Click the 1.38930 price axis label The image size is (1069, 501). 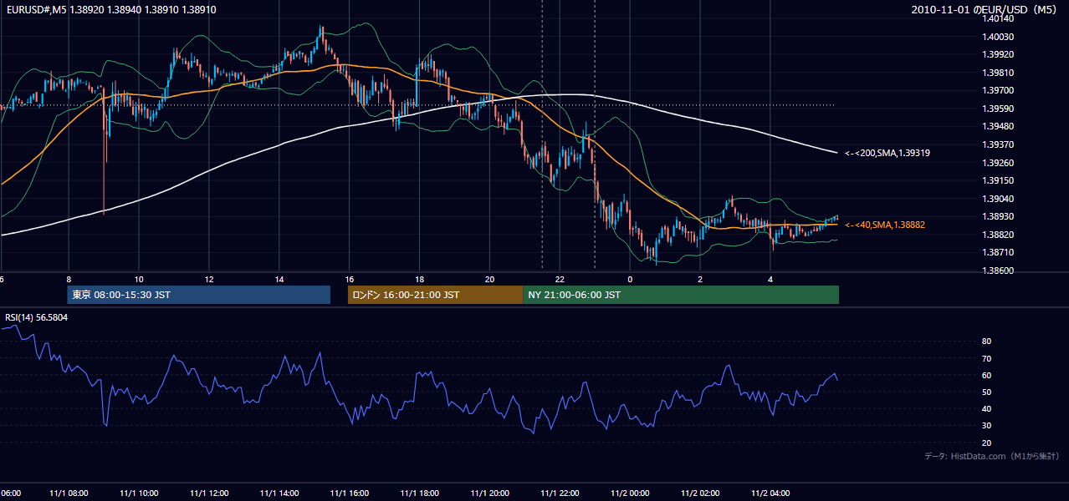[x=1000, y=216]
